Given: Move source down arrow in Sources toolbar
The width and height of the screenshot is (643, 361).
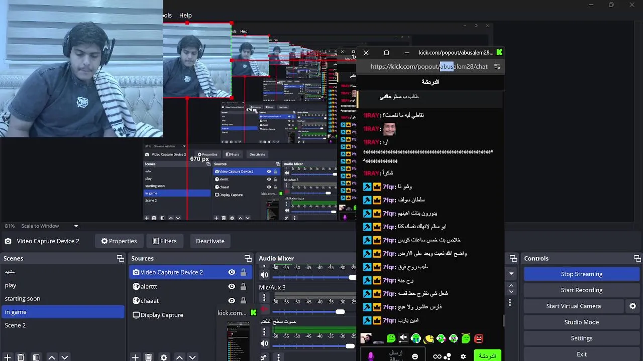Looking at the screenshot, I should 192,357.
